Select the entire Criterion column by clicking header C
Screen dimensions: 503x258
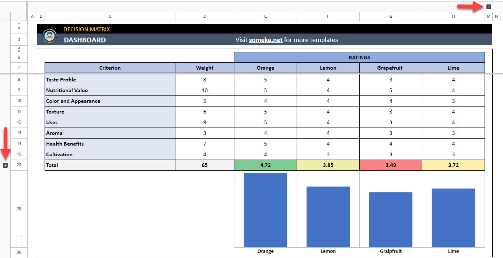pos(109,16)
